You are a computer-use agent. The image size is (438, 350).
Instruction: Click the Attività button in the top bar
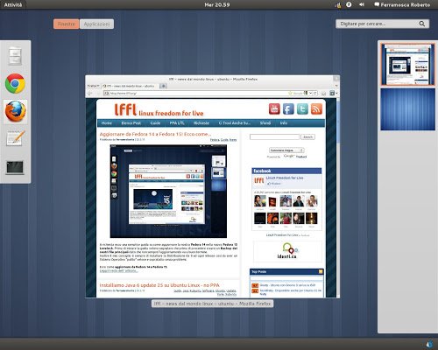[13, 4]
